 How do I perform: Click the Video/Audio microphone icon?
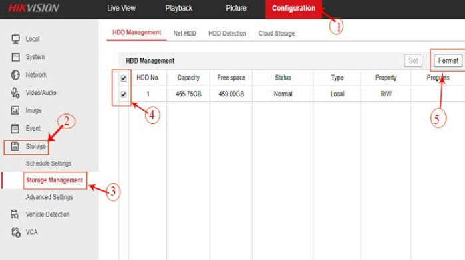tap(15, 93)
